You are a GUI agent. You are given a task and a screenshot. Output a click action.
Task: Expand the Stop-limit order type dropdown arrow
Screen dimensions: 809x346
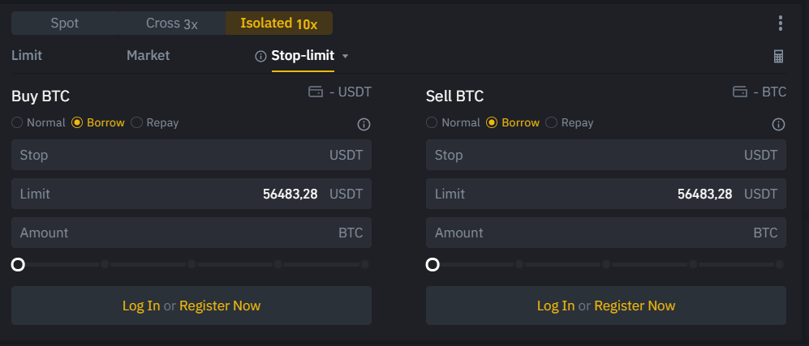tap(346, 57)
